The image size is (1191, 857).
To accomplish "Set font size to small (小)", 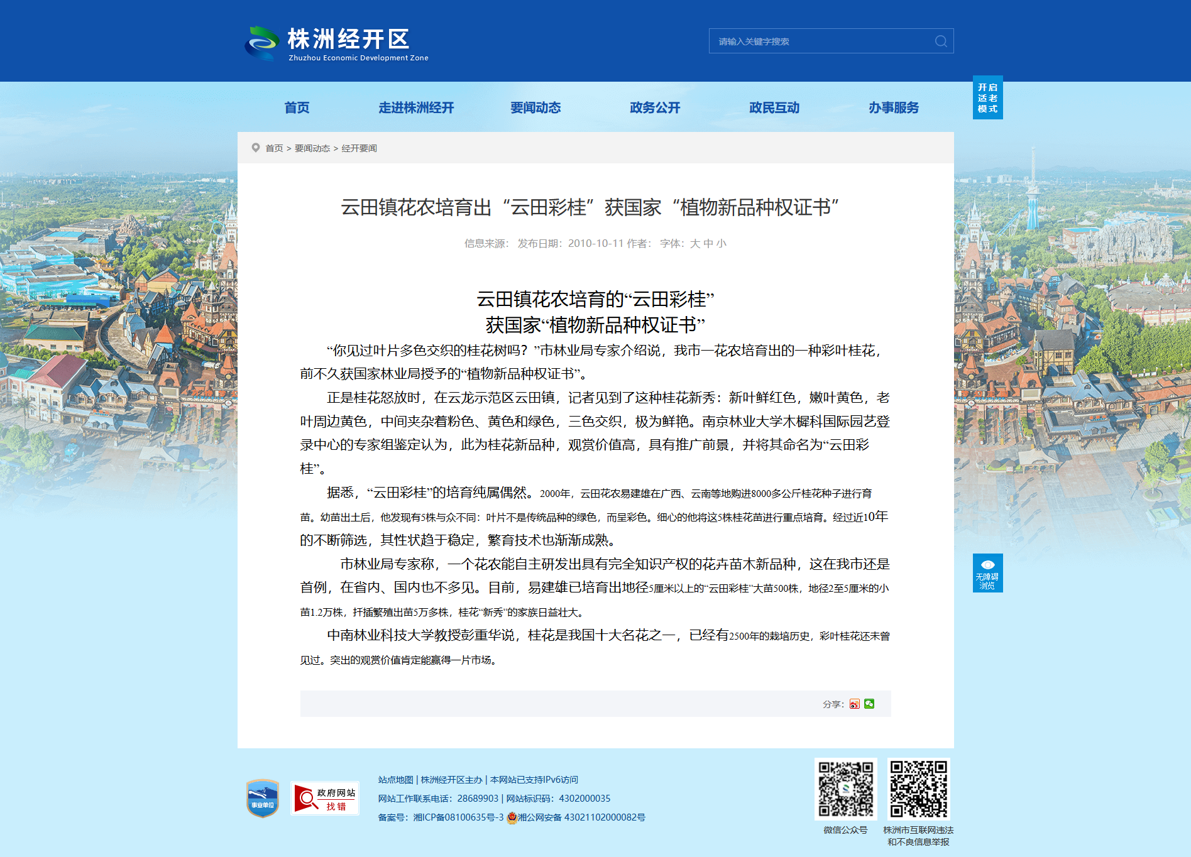I will click(x=721, y=244).
